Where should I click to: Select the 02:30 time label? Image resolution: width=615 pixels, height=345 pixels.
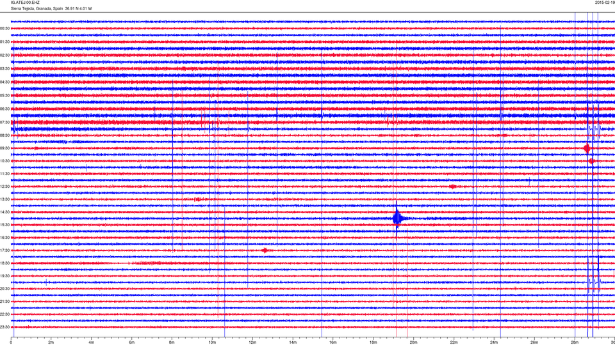tap(4, 55)
